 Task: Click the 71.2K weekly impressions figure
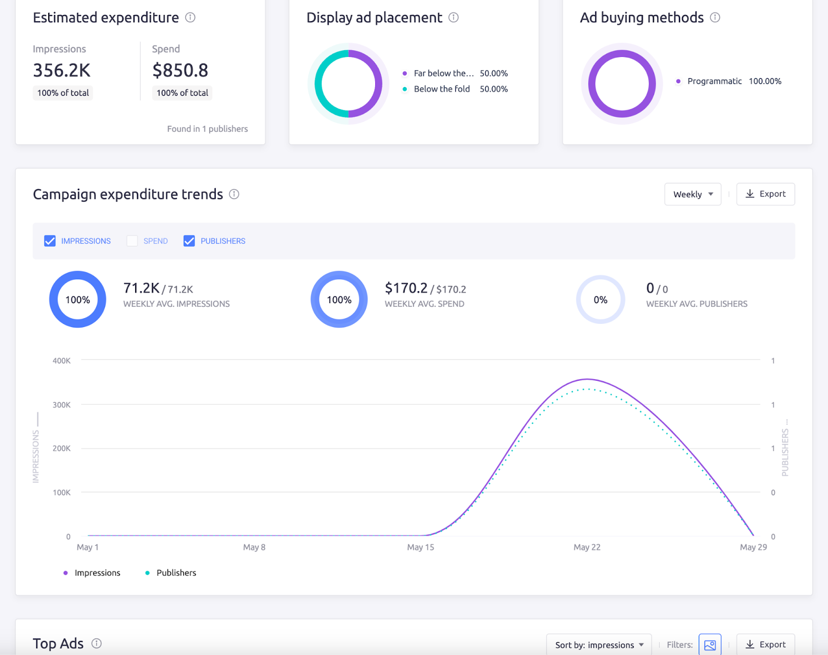click(x=141, y=288)
